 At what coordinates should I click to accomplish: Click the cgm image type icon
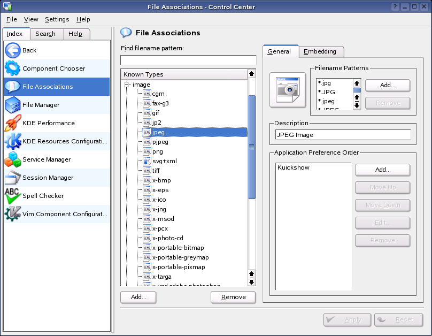tap(147, 94)
